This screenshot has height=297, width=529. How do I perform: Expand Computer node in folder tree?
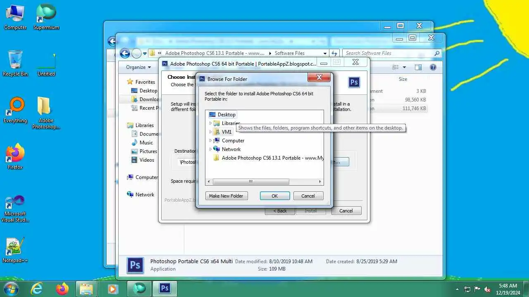tap(210, 141)
